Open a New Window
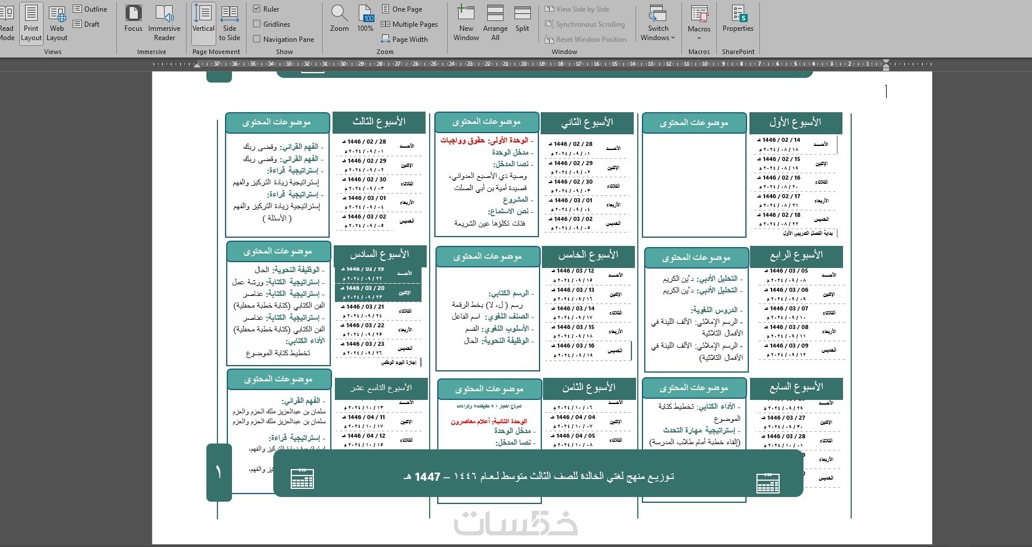 [466, 24]
